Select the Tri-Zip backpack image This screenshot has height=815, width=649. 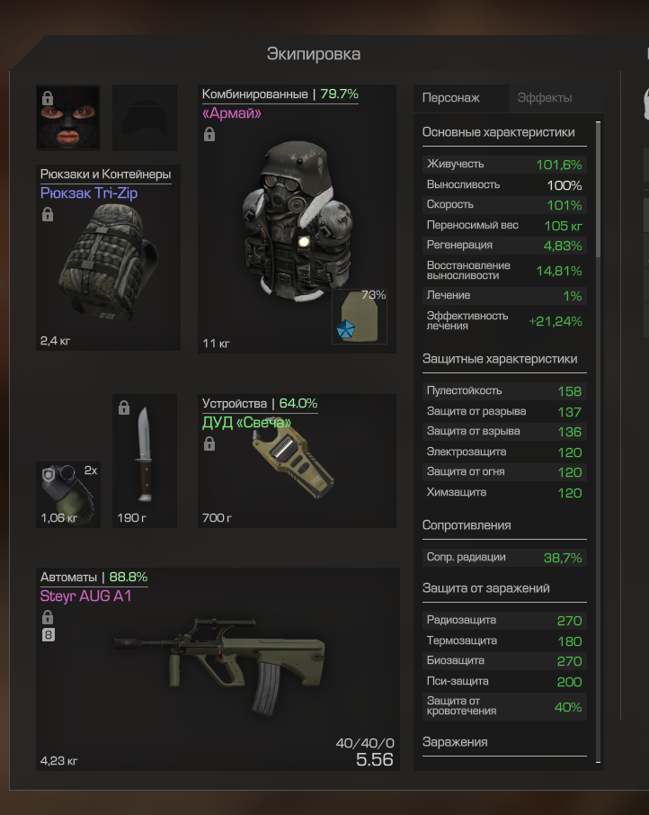click(x=110, y=262)
